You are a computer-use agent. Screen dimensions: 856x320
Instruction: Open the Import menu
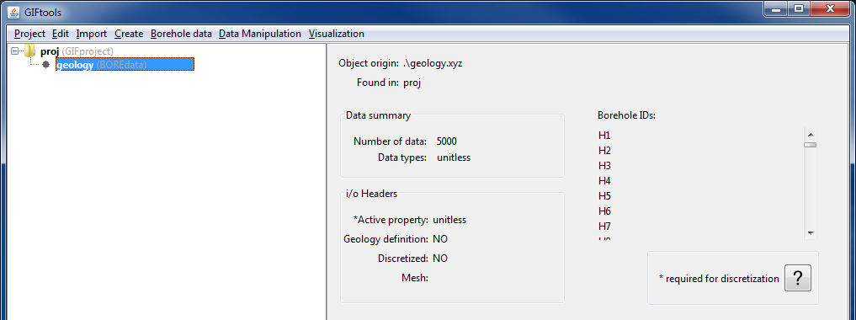91,34
